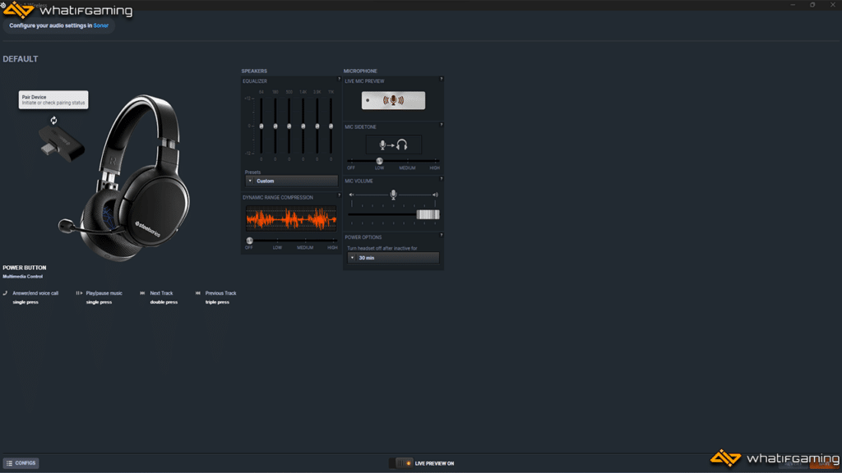The width and height of the screenshot is (842, 473).
Task: Click the Pair Device refresh icon
Action: pos(53,121)
